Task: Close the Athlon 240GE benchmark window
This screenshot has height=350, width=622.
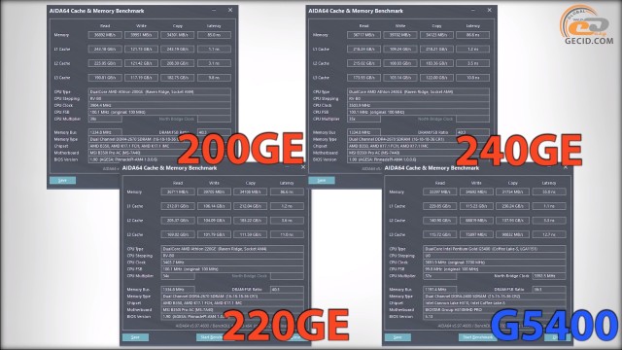Action: click(489, 11)
